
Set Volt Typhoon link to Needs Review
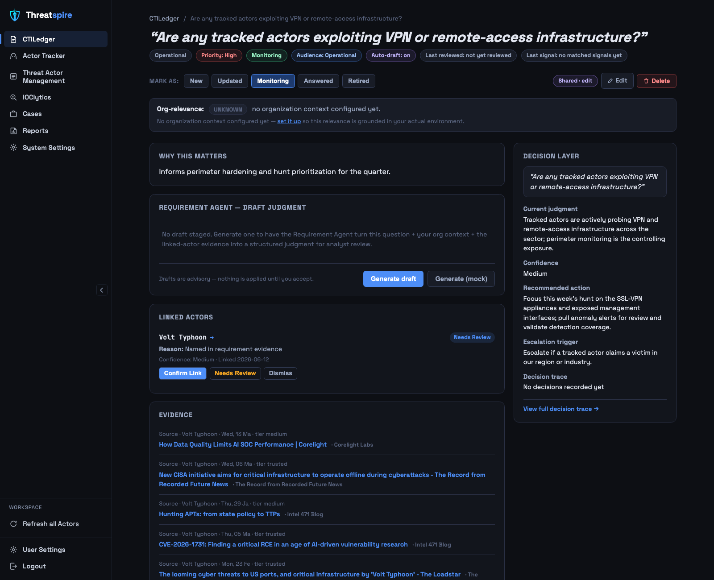click(x=235, y=373)
